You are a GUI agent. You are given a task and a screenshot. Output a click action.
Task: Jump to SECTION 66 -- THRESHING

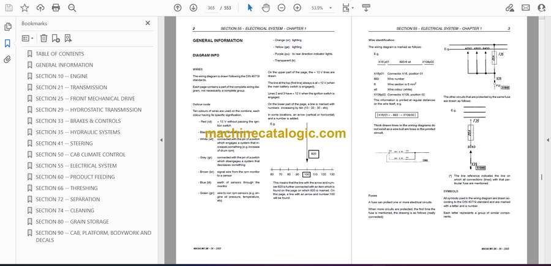coord(66,188)
